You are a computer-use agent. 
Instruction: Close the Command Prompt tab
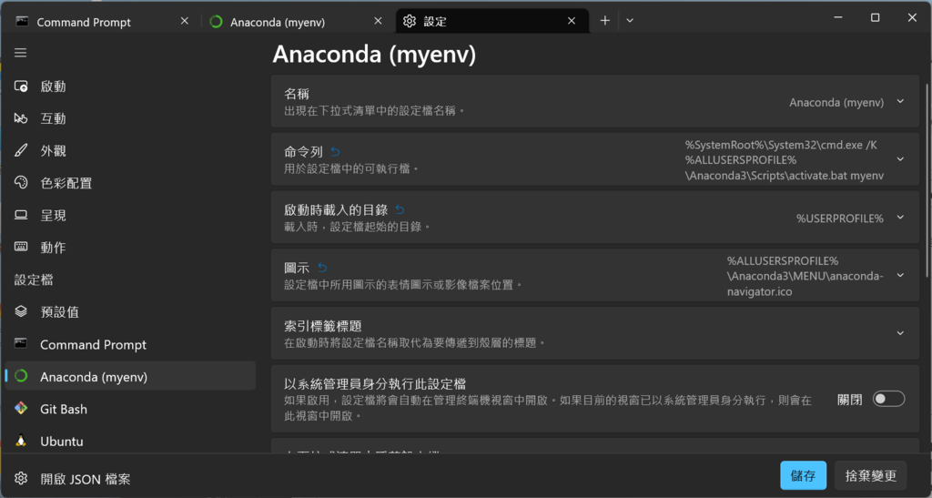[x=184, y=21]
